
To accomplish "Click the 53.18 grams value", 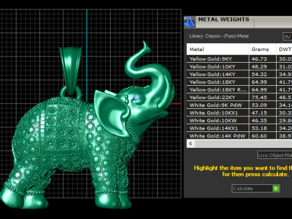I will 259,128.
